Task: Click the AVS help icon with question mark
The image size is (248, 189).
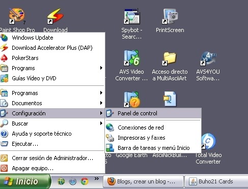Action: 132,99
